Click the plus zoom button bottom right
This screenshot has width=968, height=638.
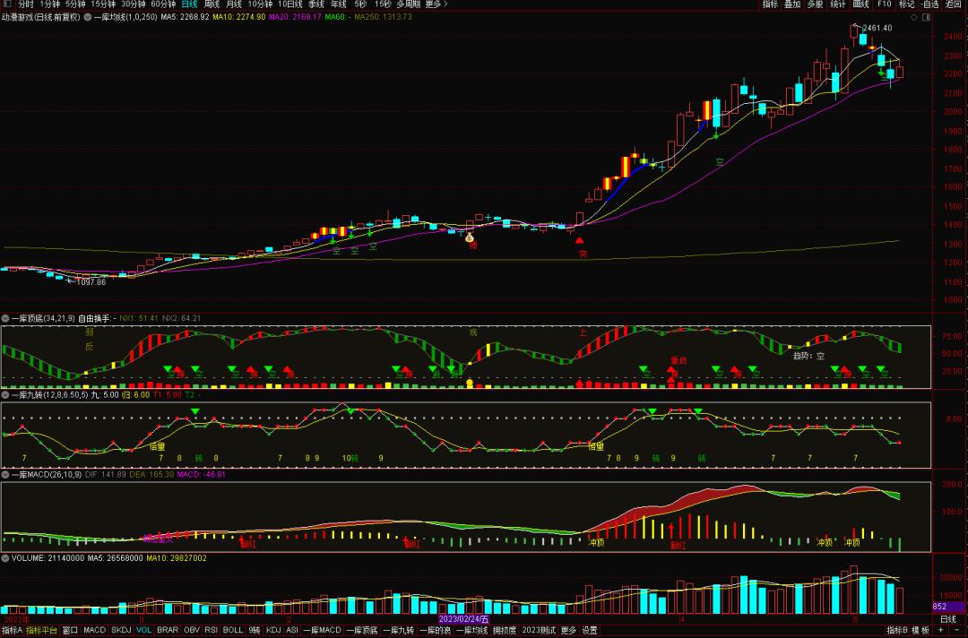(x=941, y=630)
